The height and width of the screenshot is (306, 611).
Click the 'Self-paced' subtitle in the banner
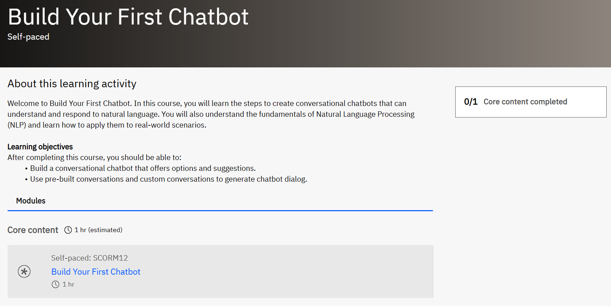[28, 37]
